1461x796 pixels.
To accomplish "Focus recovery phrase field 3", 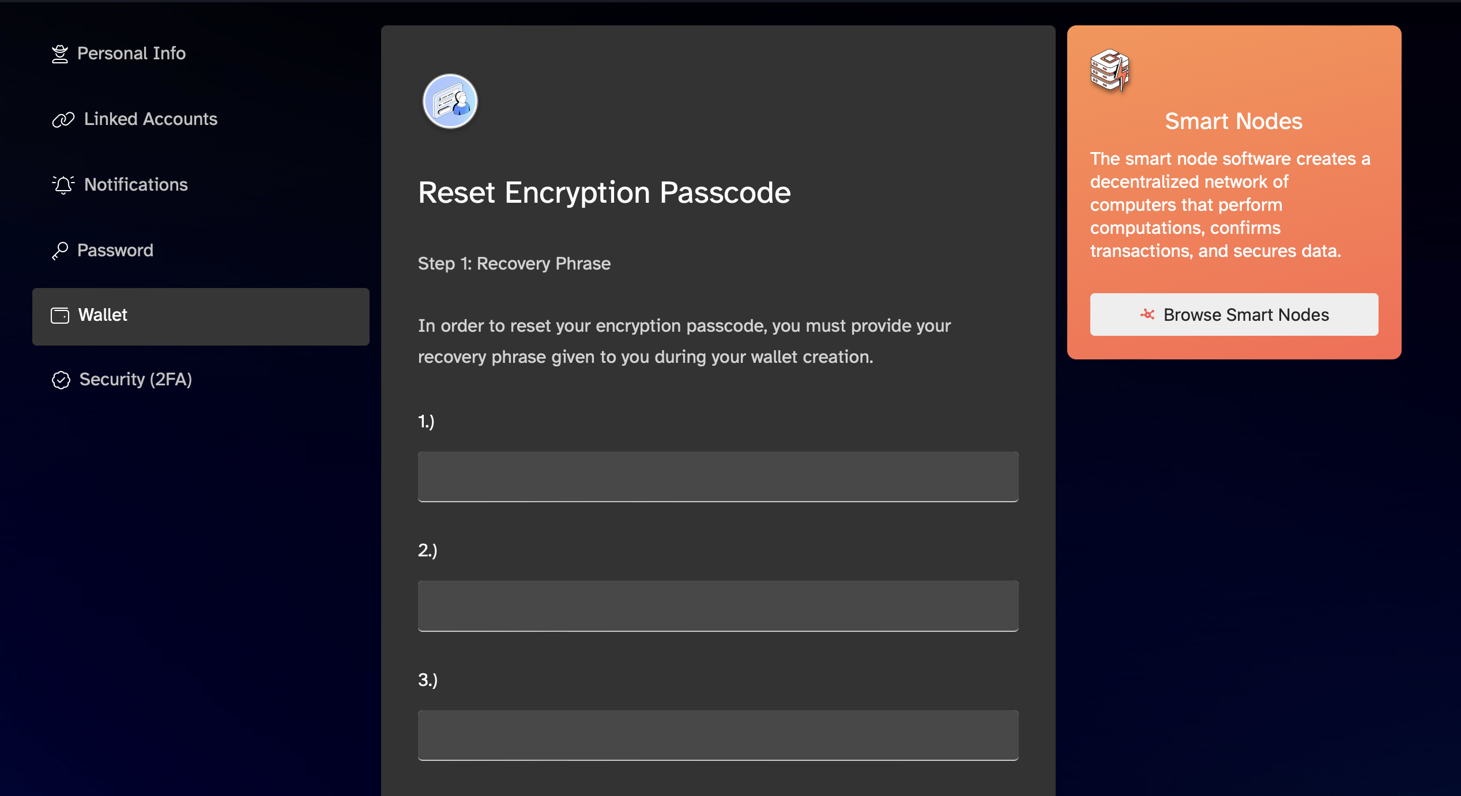I will coord(718,736).
